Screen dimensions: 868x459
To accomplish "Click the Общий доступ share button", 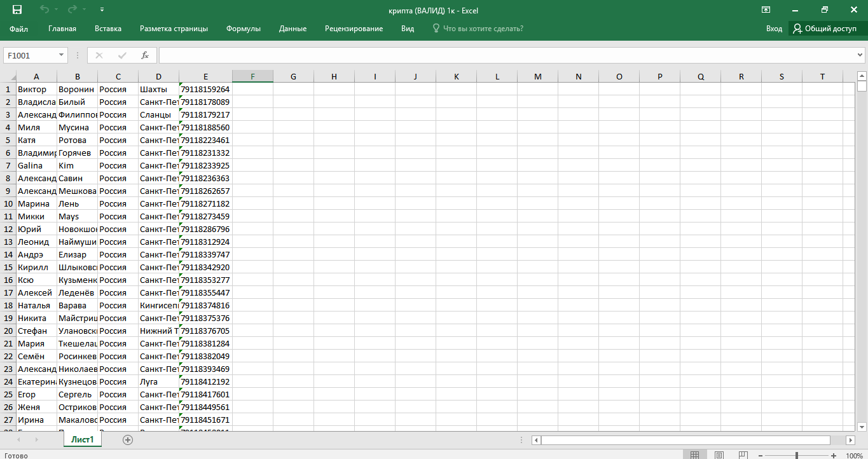I will [x=825, y=29].
